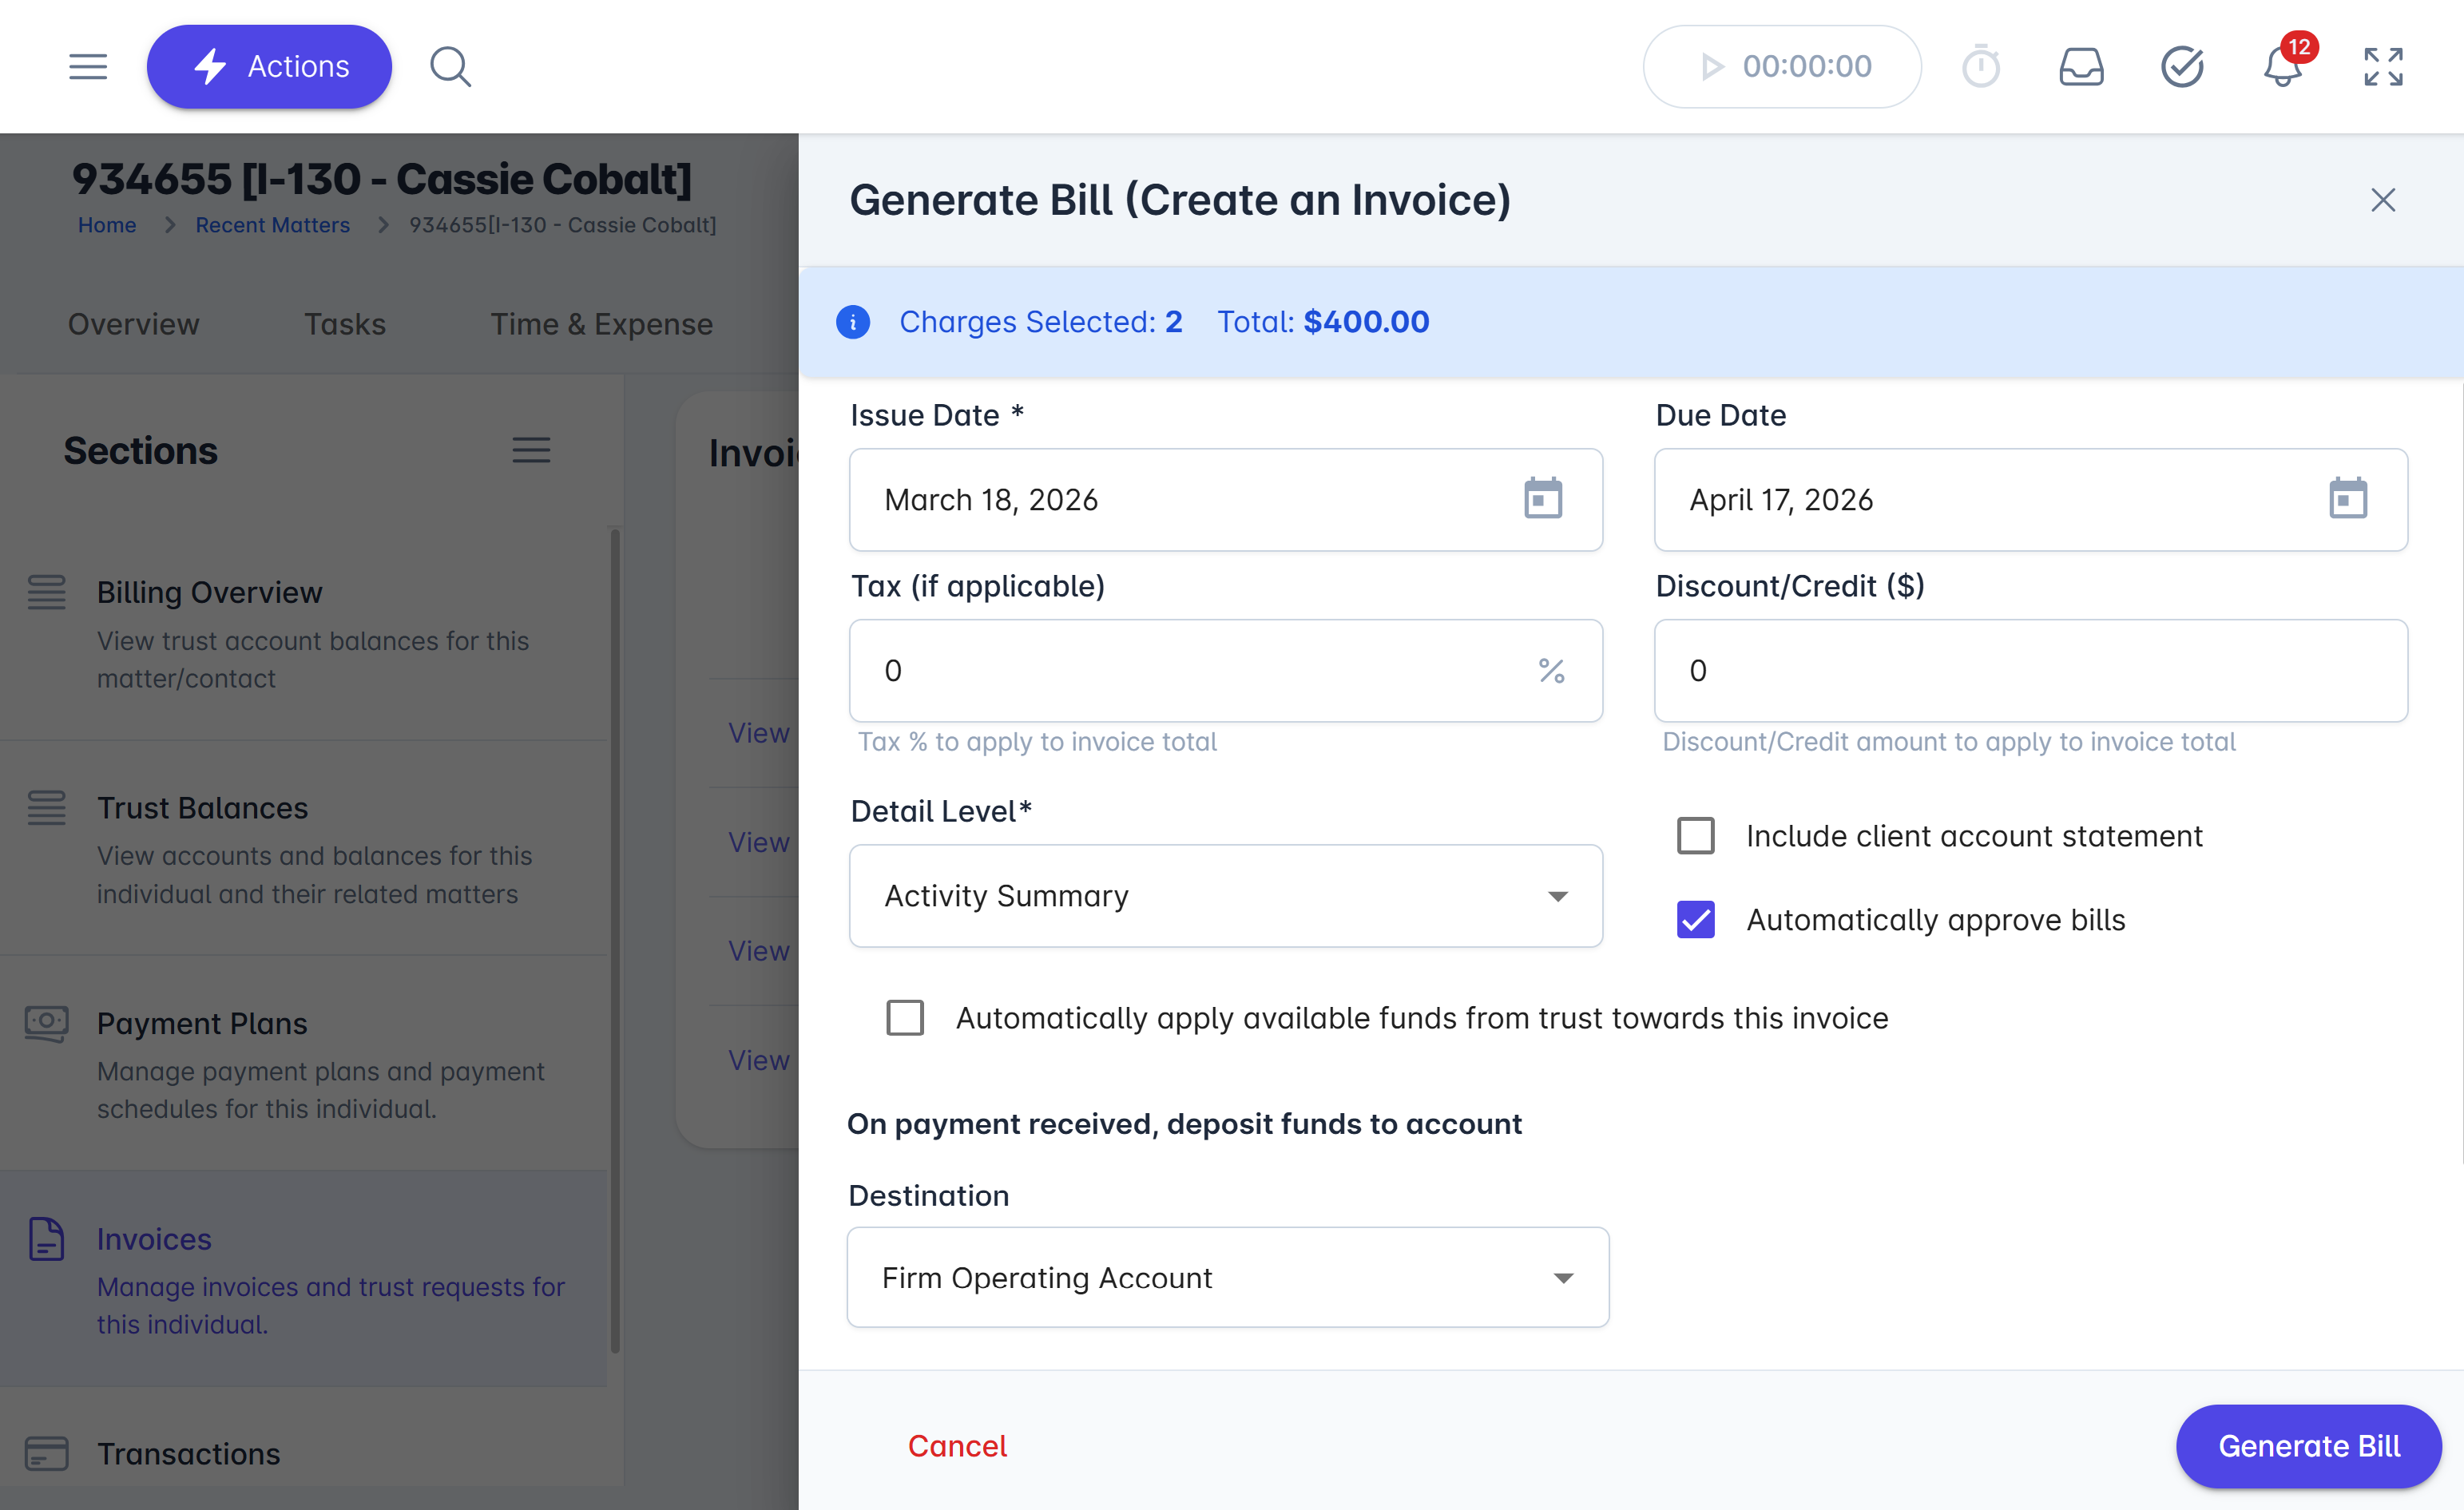Open the Actions button
The image size is (2464, 1510).
(x=269, y=67)
